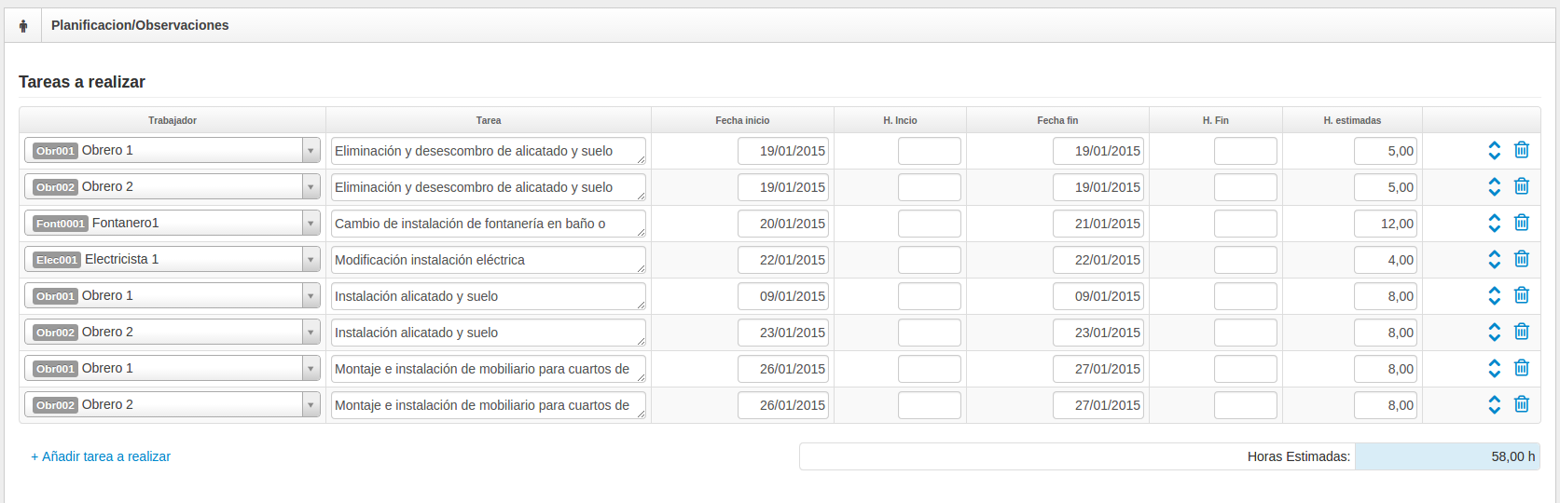This screenshot has width=1560, height=503.
Task: Click the reorder arrows on the first Obrero 2 row
Action: (1495, 186)
